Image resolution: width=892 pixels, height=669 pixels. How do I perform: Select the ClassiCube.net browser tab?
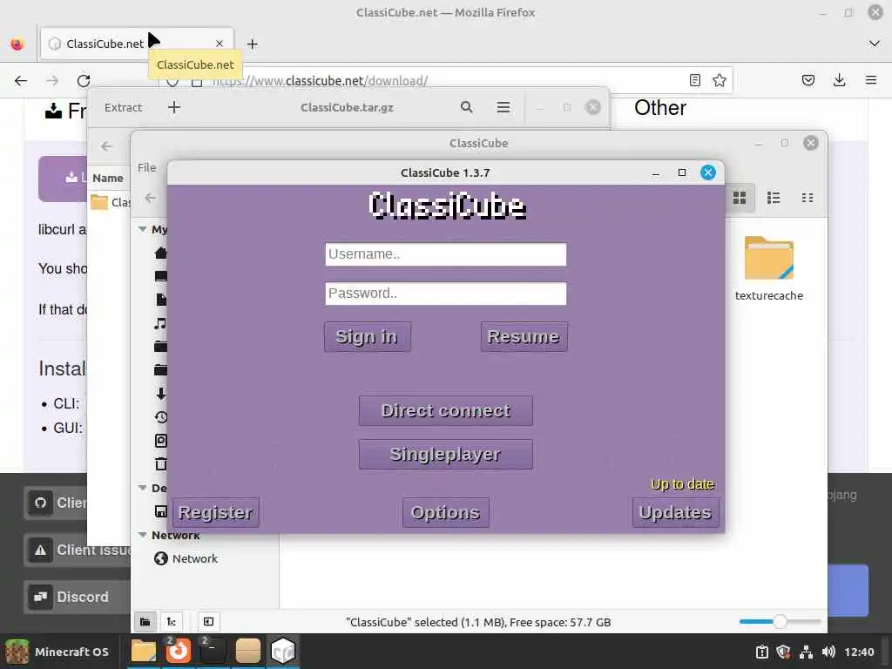pos(137,44)
